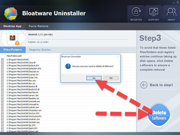Click the dialog question about deleting leftovers
This screenshot has width=180, height=135.
coord(93,66)
